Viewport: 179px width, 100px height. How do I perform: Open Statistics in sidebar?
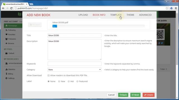pyautogui.click(x=10, y=69)
